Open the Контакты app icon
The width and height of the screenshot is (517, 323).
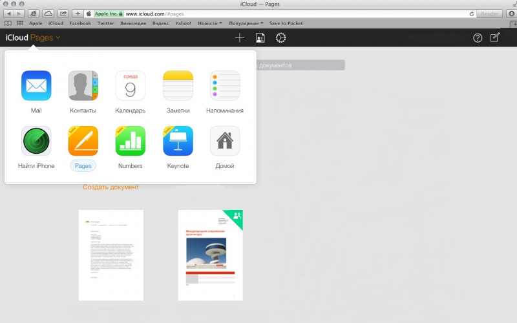click(83, 85)
